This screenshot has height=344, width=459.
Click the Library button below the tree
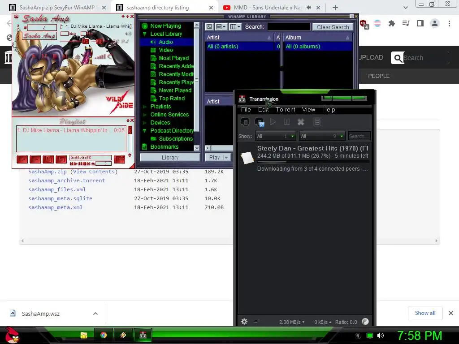(x=170, y=158)
